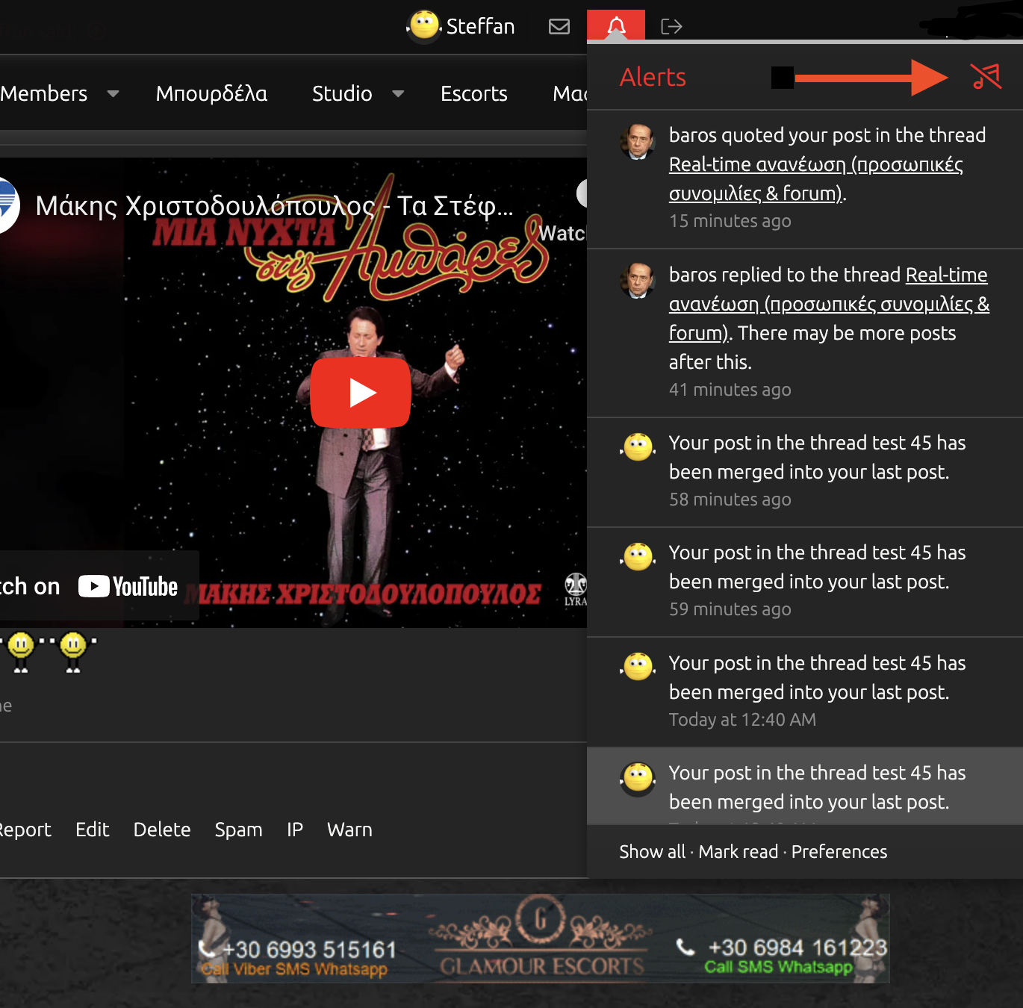
Task: Open Steffan's avatar in header
Action: 424,25
